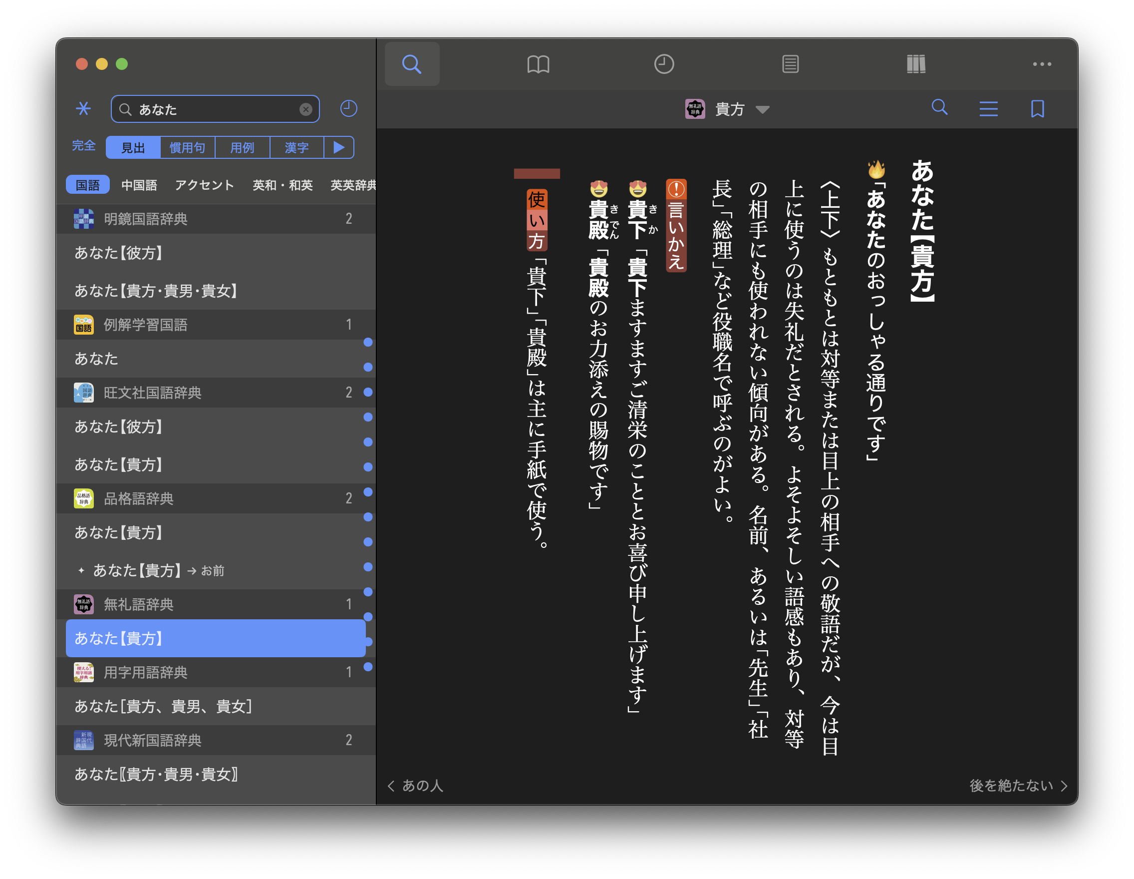Image resolution: width=1134 pixels, height=879 pixels.
Task: Select the 慣用句 search mode segment
Action: tap(188, 147)
